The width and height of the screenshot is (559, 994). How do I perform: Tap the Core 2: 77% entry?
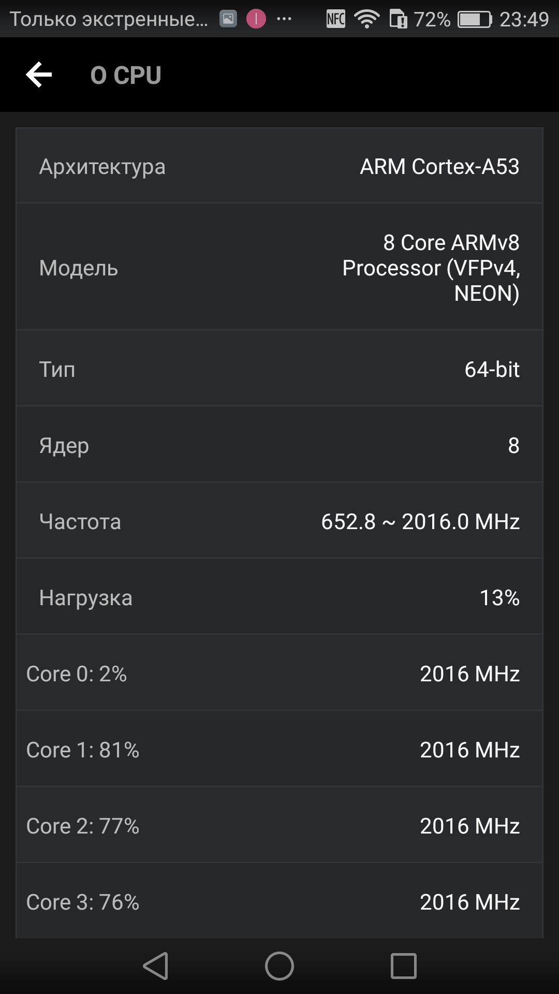pos(279,825)
